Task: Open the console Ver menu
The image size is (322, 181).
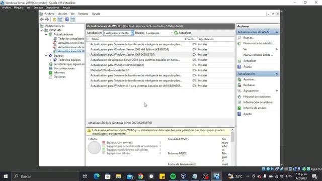Action: coord(72,14)
